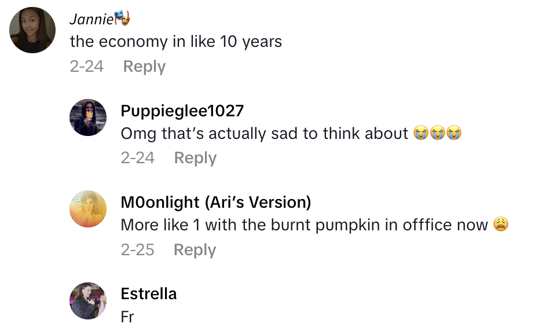Open Puppieglee1027's avatar
The width and height of the screenshot is (535, 331).
88,117
